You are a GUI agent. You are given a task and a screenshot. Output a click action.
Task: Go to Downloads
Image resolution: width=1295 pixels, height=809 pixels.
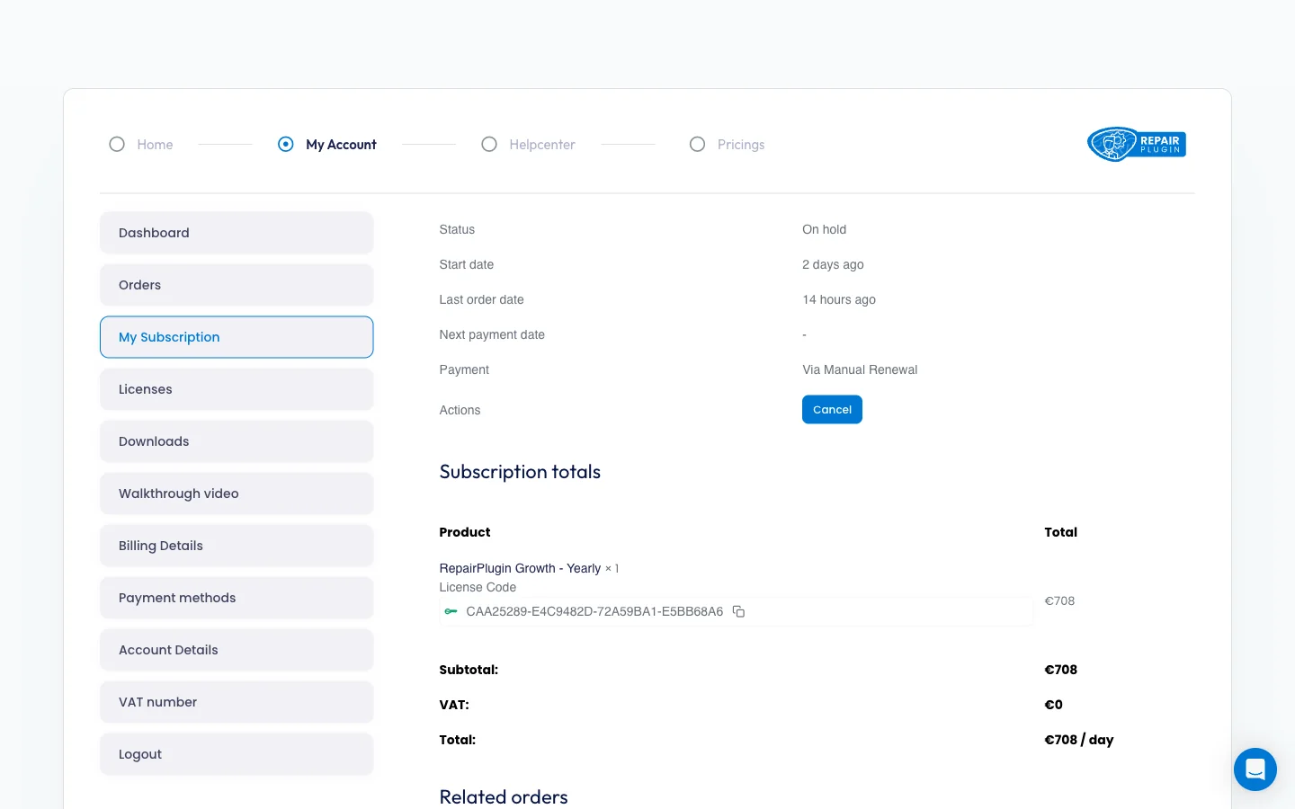pyautogui.click(x=237, y=441)
